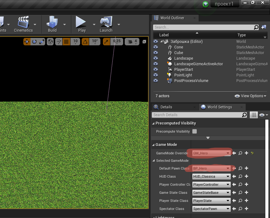Reset GameMode Override to default
The height and width of the screenshot is (218, 270).
click(252, 153)
